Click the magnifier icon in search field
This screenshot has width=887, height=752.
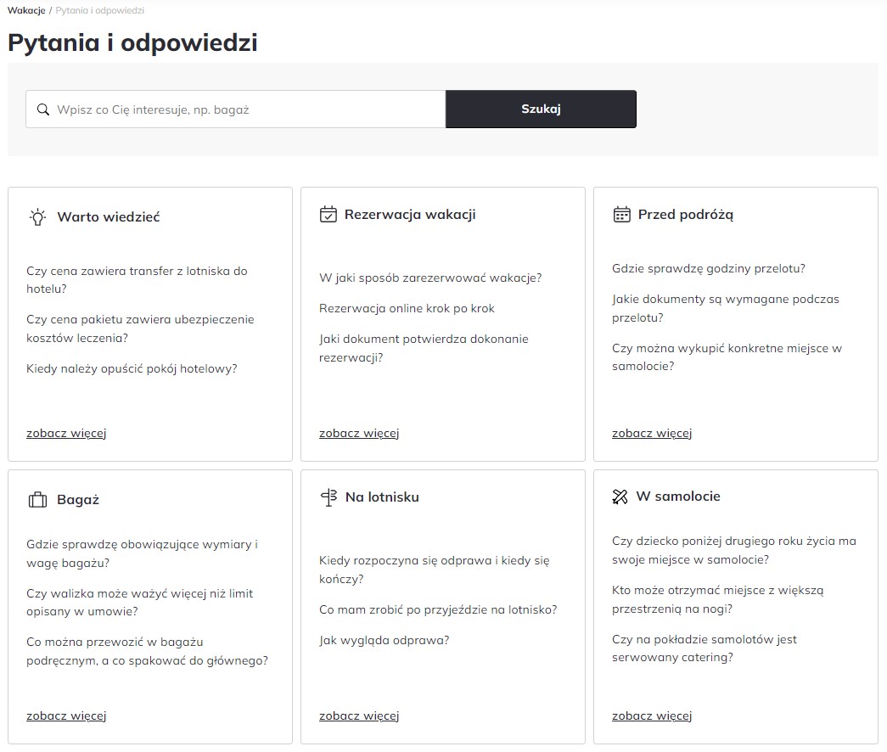pyautogui.click(x=43, y=109)
